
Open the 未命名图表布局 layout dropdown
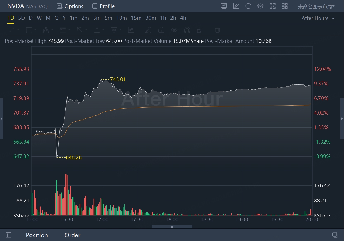(316, 6)
